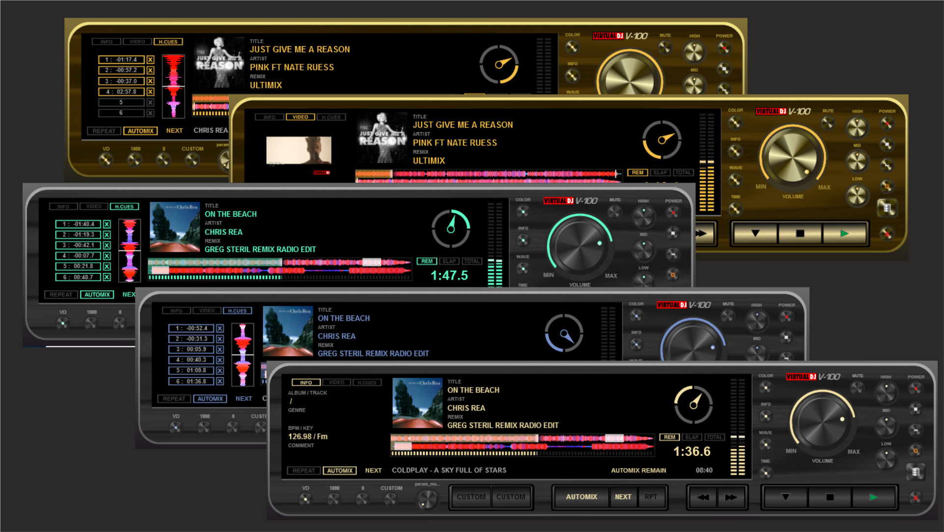Toggle REPEAT on the blue deck
Image resolution: width=944 pixels, height=532 pixels.
pos(174,399)
